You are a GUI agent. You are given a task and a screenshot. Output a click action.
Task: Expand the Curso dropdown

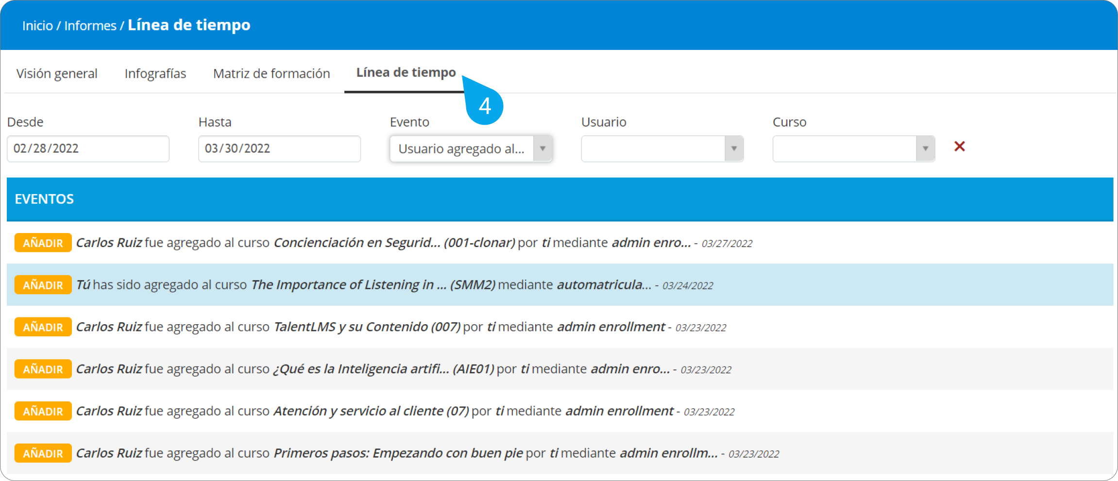tap(853, 149)
